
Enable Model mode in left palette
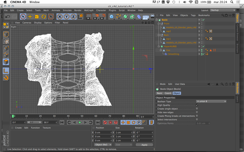pos(6,34)
